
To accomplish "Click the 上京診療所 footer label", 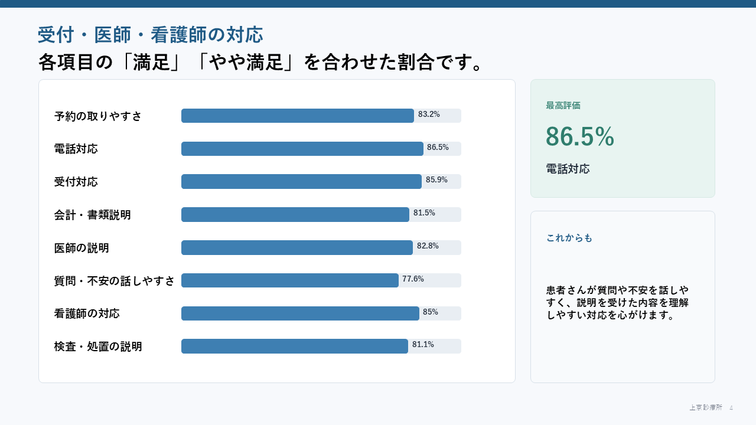I will [705, 407].
